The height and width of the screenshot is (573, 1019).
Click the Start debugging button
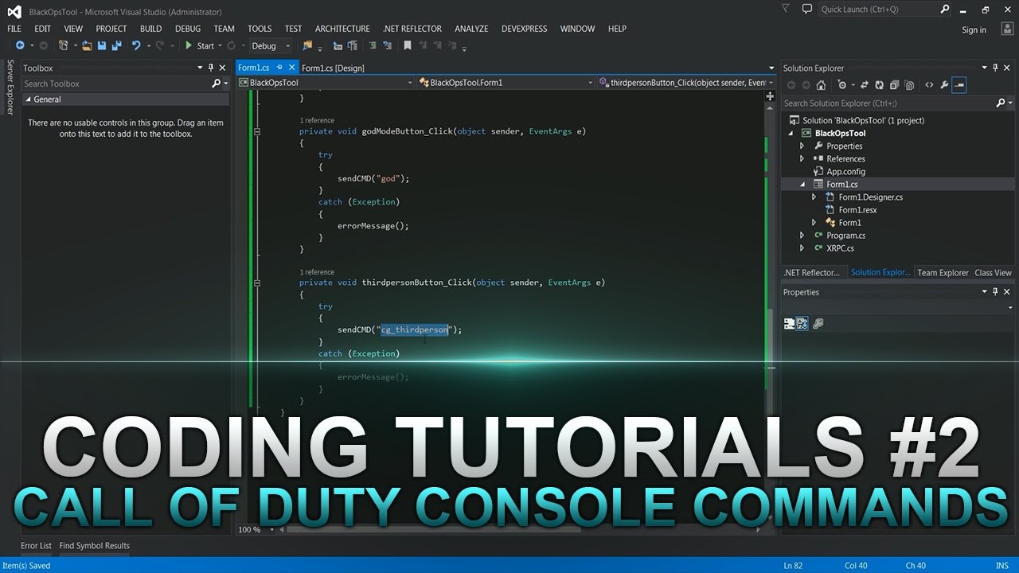tap(200, 46)
